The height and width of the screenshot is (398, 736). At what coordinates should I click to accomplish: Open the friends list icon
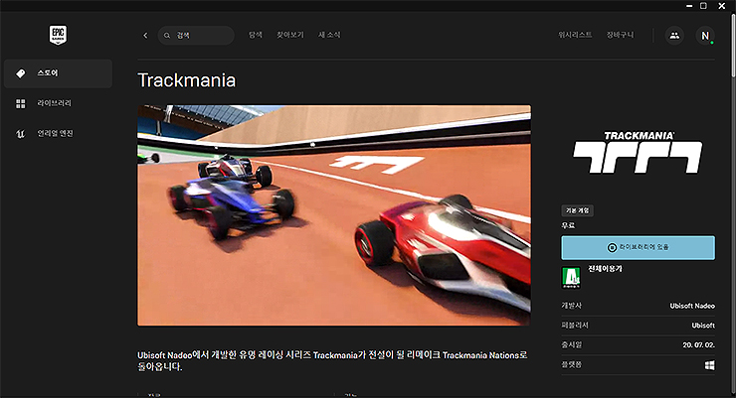tap(674, 35)
